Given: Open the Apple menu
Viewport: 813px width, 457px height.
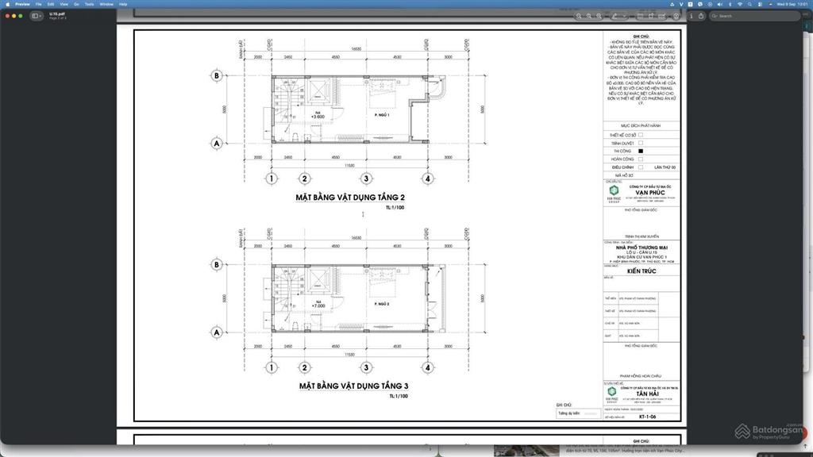Looking at the screenshot, I should point(7,4).
